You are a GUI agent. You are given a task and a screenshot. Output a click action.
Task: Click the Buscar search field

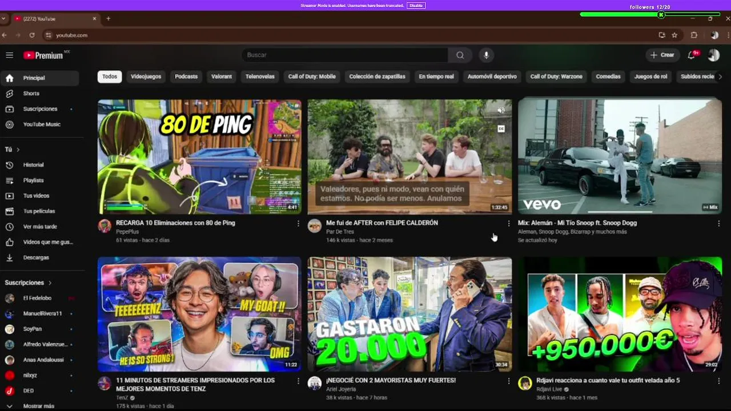click(346, 55)
